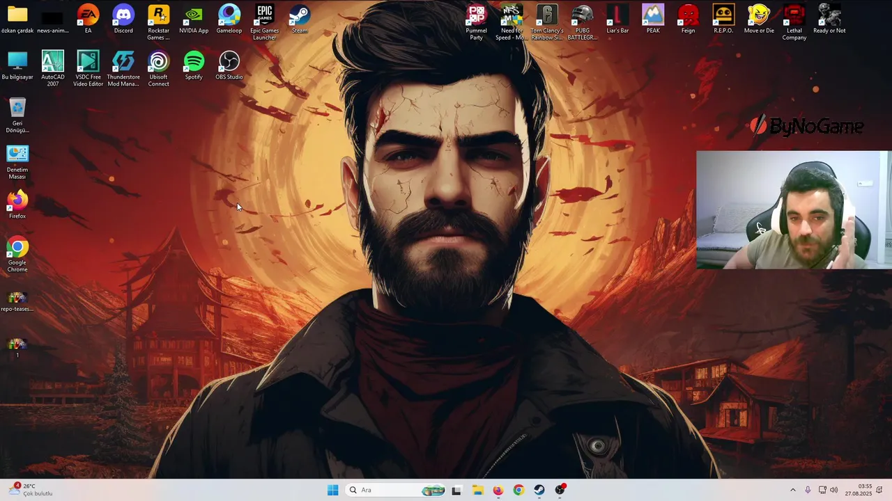
Task: Select the Spotify desktop shortcut
Action: 194,65
